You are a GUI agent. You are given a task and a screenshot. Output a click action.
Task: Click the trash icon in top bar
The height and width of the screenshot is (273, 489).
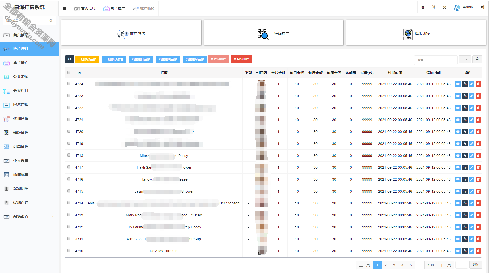[x=423, y=7]
